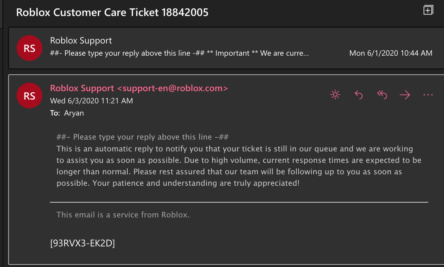This screenshot has width=444, height=267.
Task: Click the RS avatar of the collapsed message
Action: coord(29,48)
